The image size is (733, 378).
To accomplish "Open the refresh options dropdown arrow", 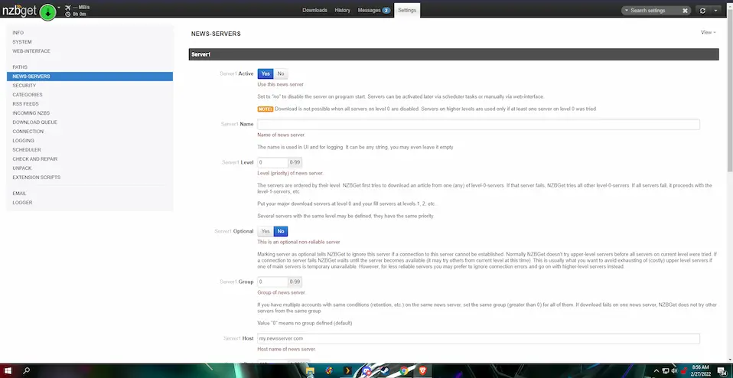I will [x=716, y=11].
